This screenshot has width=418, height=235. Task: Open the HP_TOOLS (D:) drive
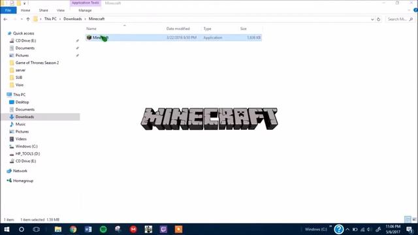27,154
